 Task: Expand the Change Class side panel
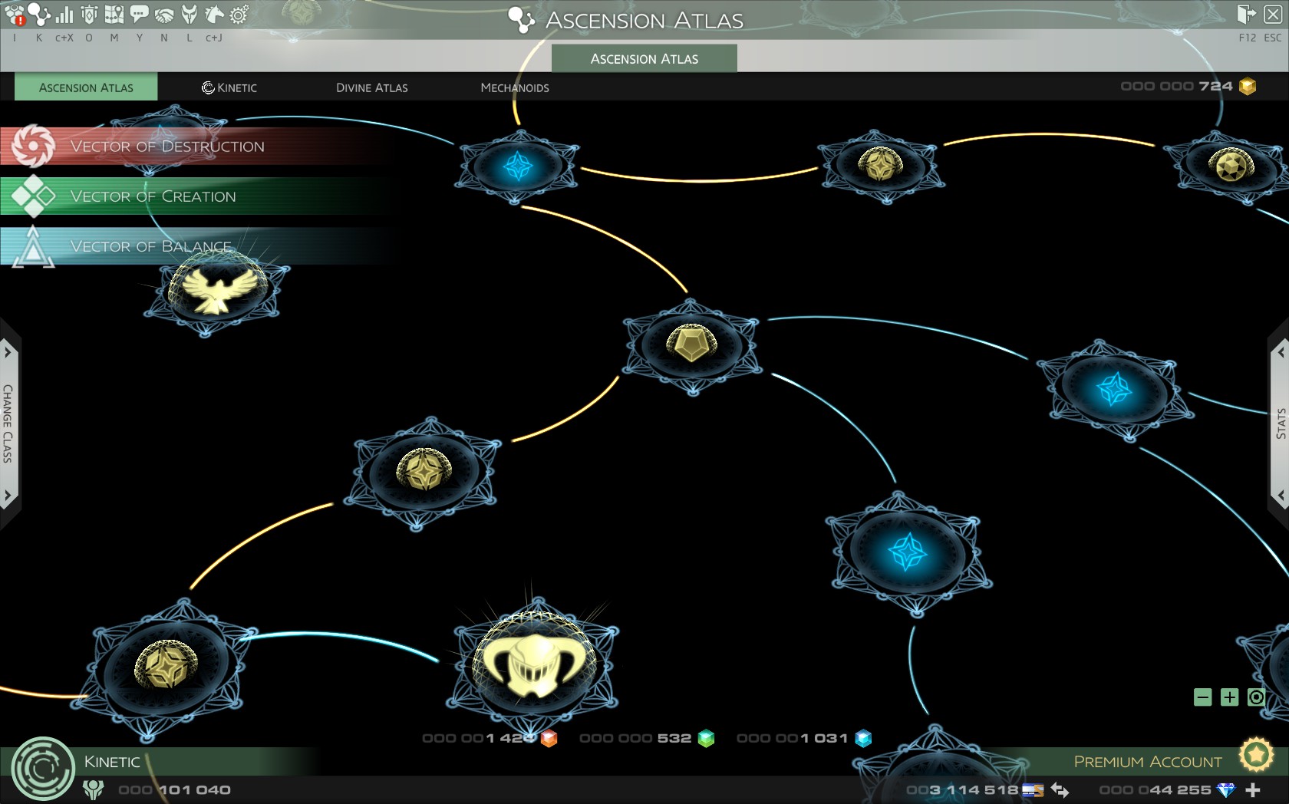pos(8,423)
